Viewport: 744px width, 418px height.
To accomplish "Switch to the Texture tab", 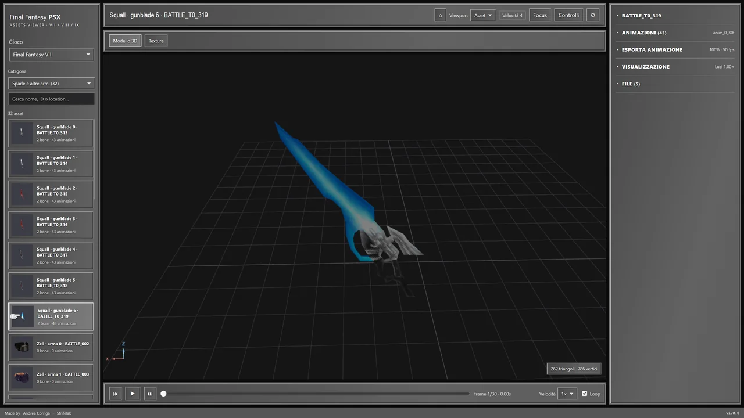I will pos(156,41).
